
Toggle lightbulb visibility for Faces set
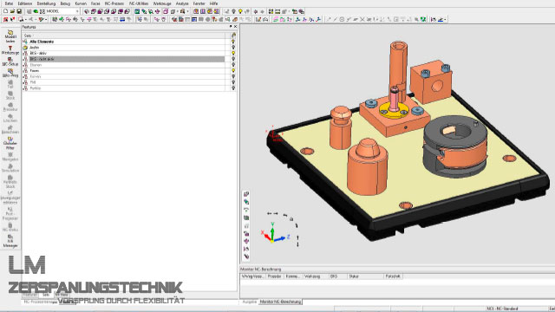(x=233, y=70)
